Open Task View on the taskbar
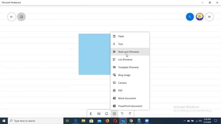This screenshot has height=124, width=221. tap(67, 121)
